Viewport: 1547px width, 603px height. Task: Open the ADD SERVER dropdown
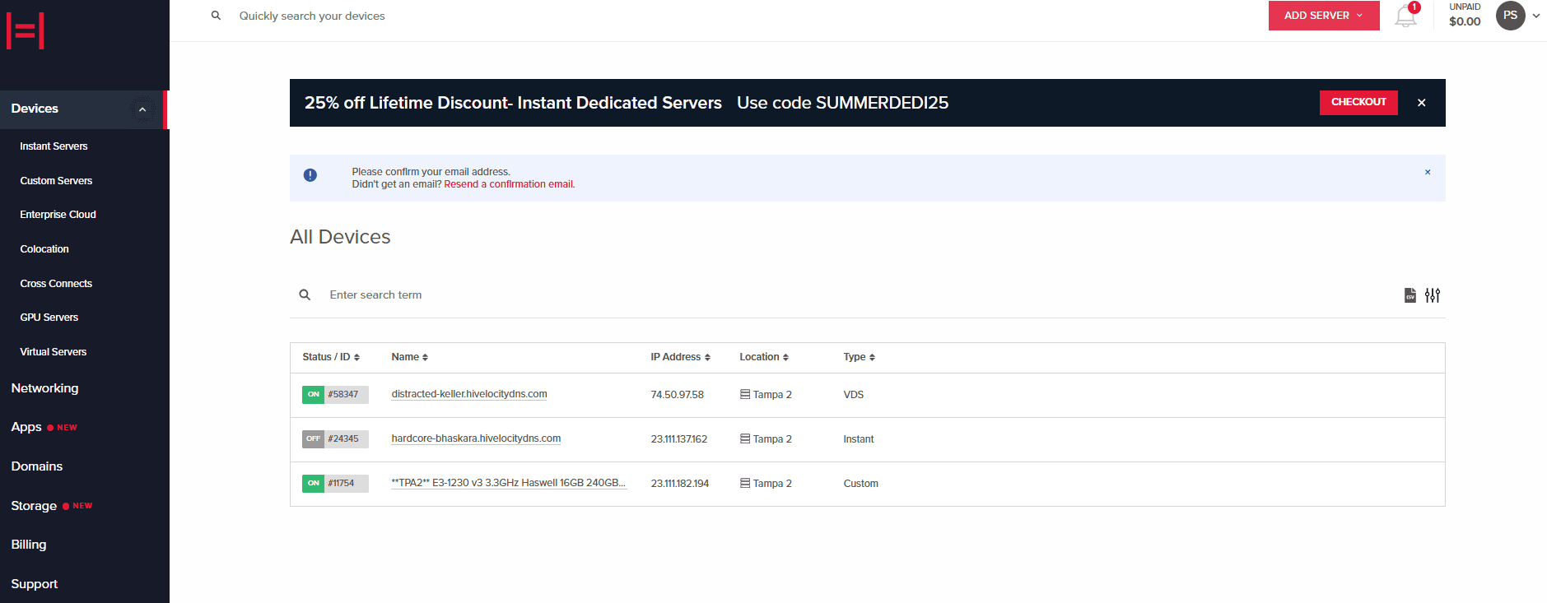tap(1323, 16)
